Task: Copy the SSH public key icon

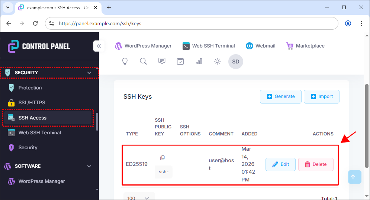Action: 163,158
